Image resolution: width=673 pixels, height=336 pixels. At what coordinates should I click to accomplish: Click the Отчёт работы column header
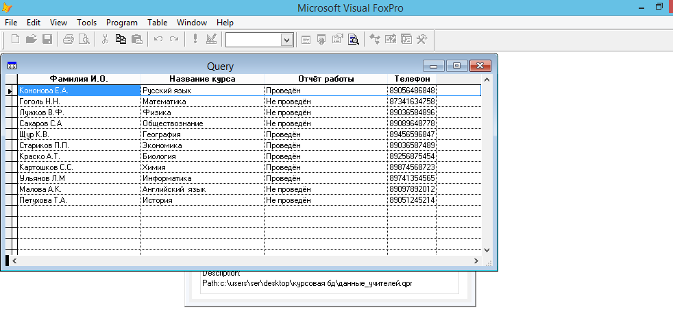coord(326,79)
